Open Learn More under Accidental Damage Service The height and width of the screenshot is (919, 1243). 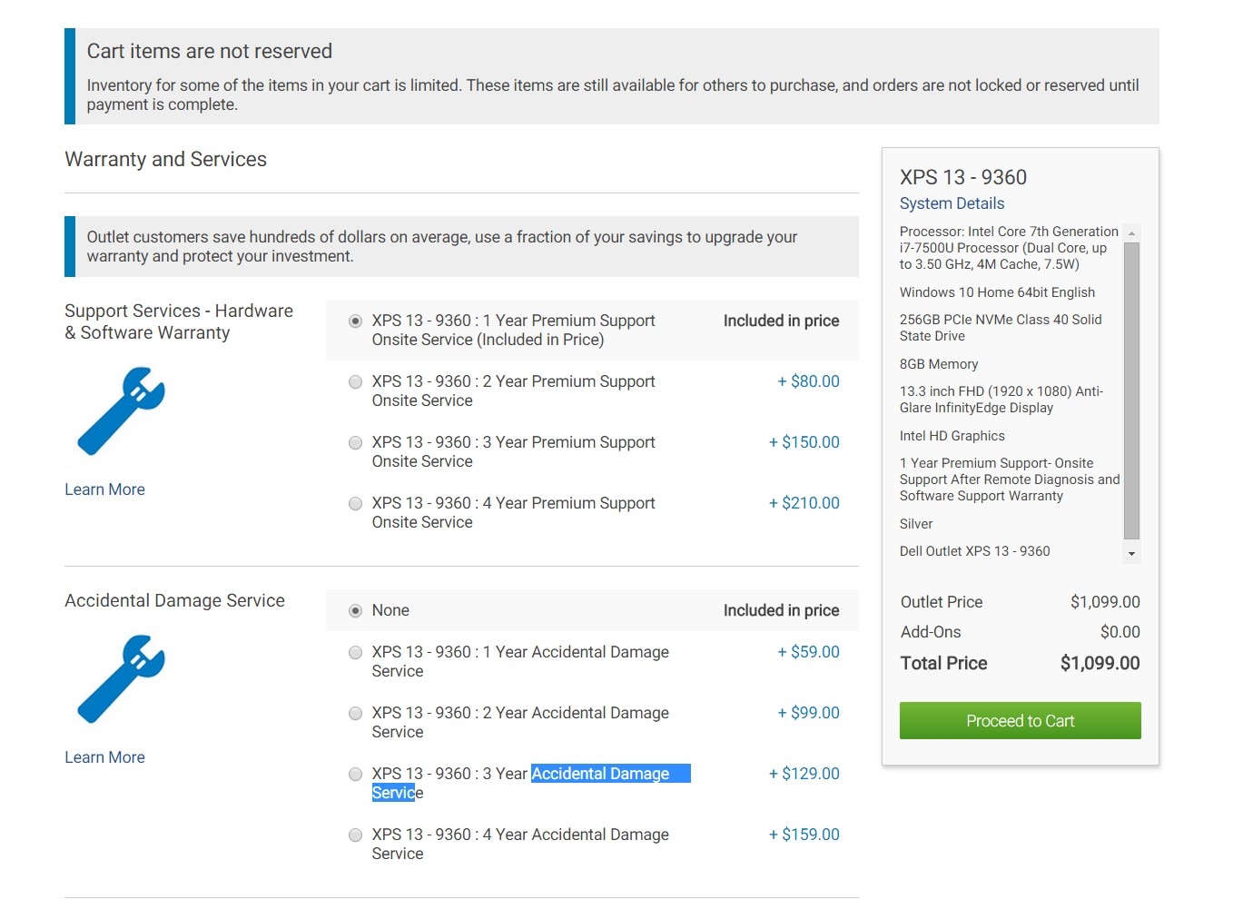[104, 757]
